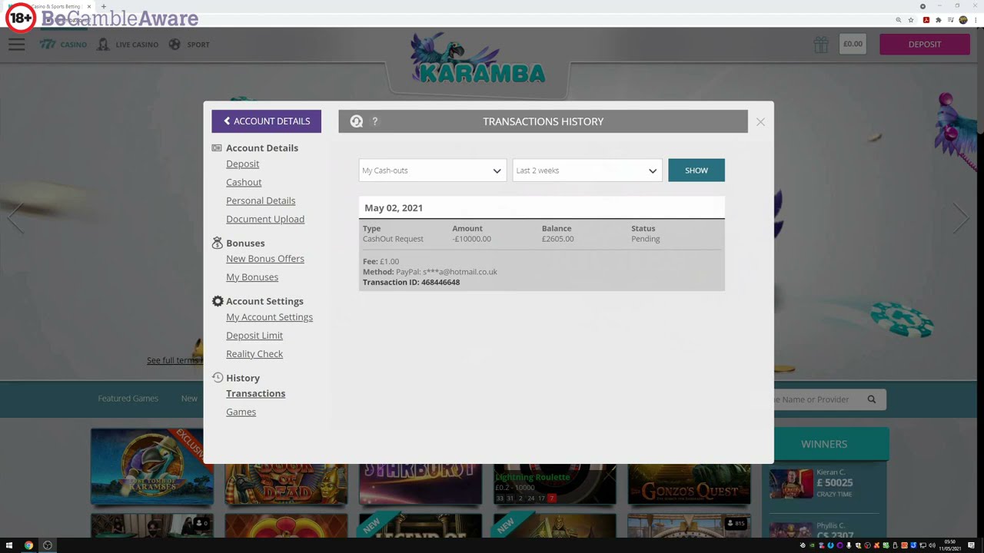
Task: Open the Gonzo's Quest game
Action: [689, 485]
